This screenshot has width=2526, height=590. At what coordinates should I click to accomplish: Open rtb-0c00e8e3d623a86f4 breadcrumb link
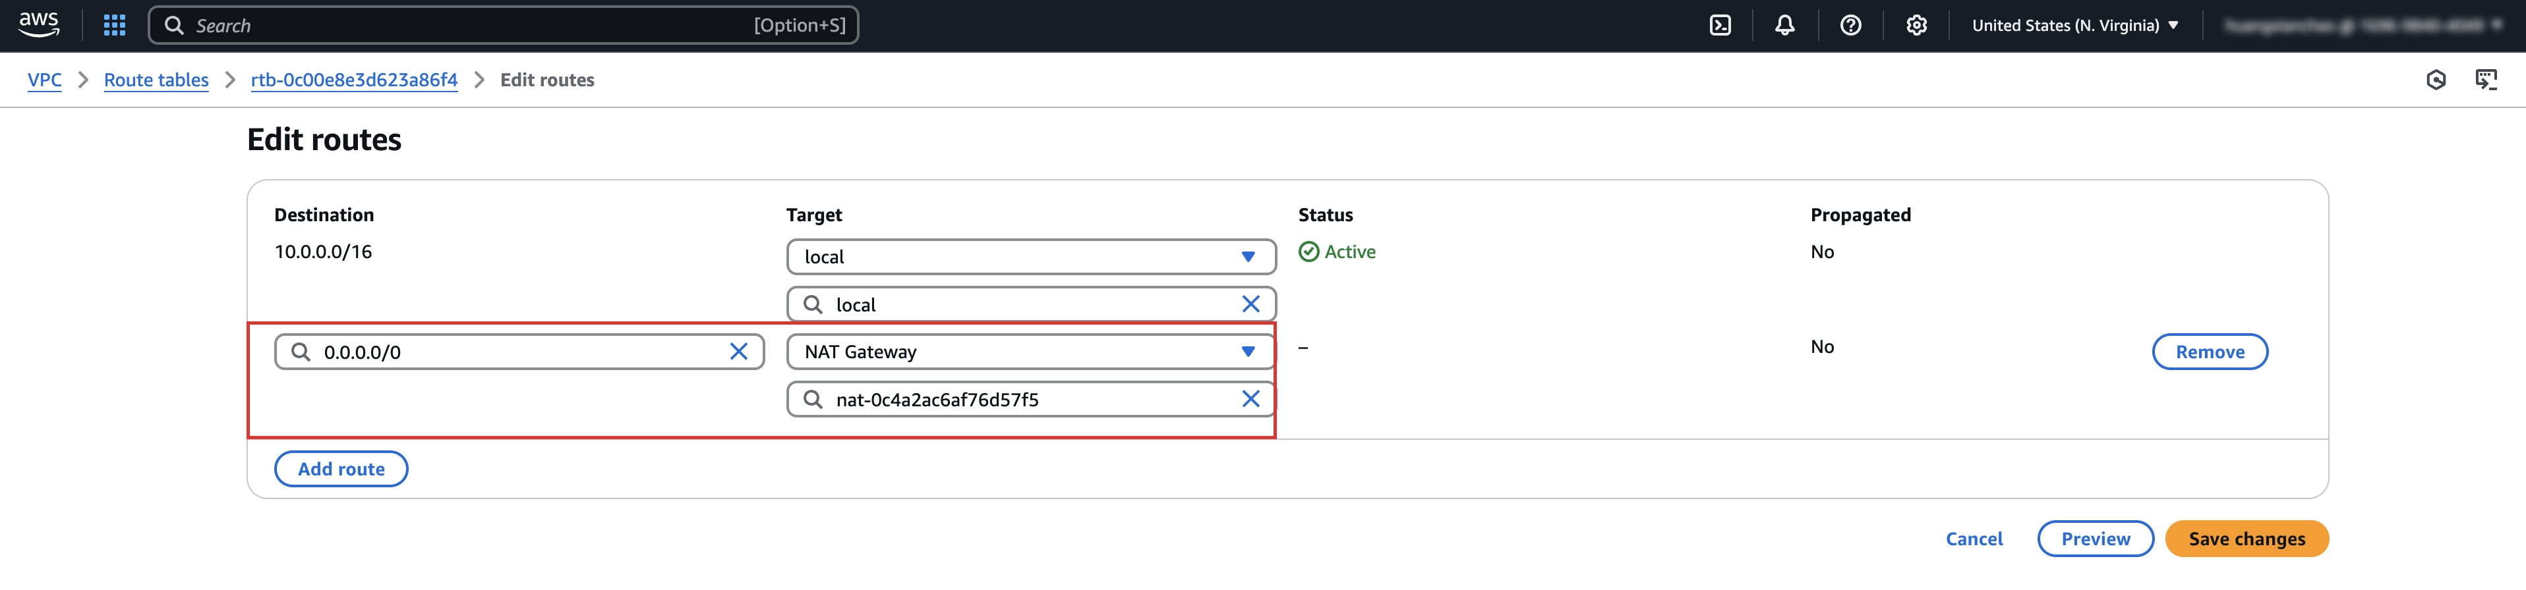click(x=354, y=80)
